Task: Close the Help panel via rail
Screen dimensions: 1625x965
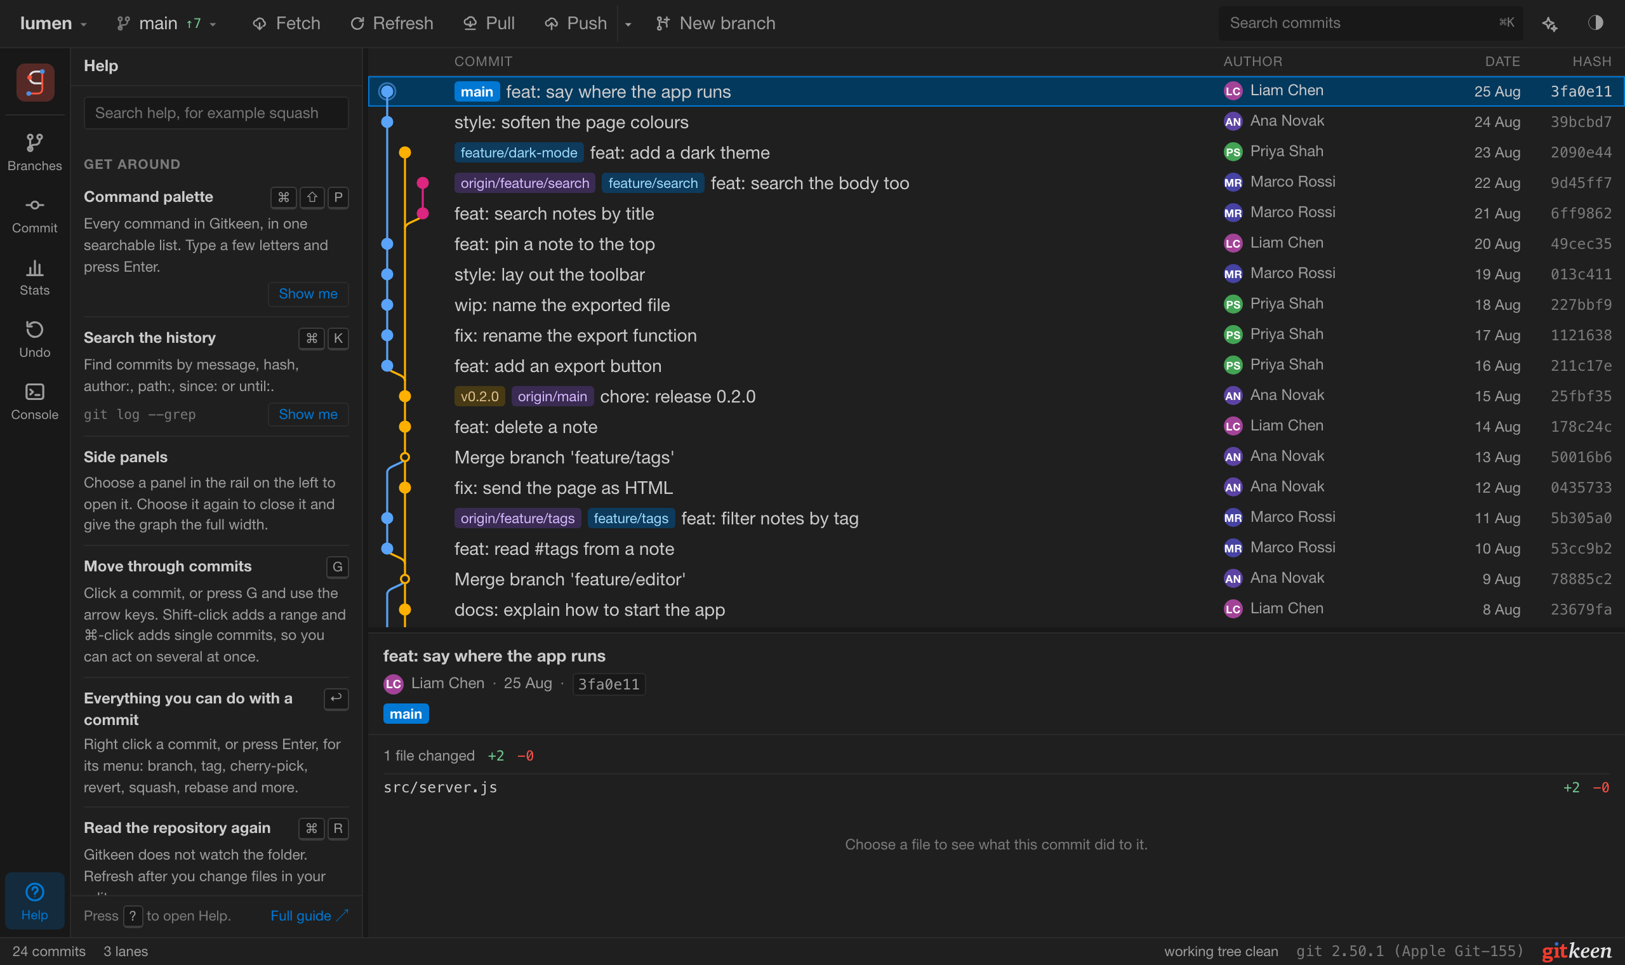Action: (x=34, y=901)
